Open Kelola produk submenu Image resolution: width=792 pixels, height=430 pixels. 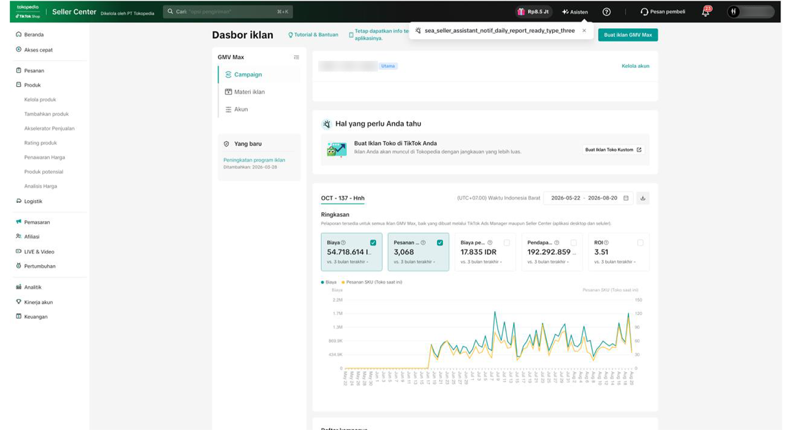click(x=40, y=100)
